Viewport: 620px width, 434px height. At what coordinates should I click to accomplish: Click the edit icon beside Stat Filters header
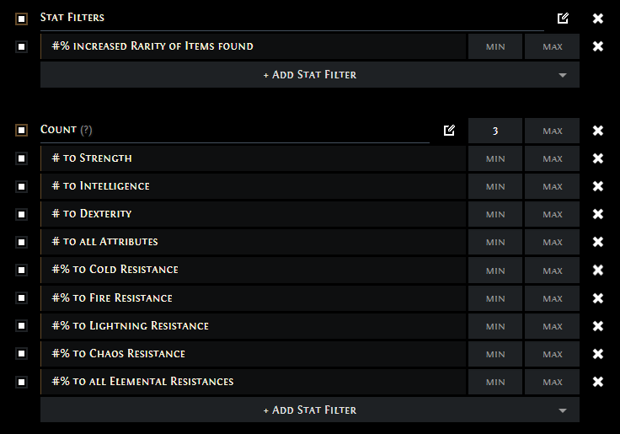click(563, 19)
